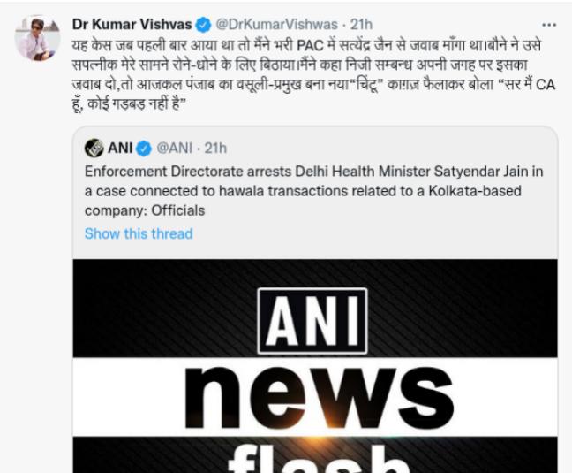Image resolution: width=572 pixels, height=473 pixels.
Task: Open the ANI news flash image
Action: (x=315, y=366)
